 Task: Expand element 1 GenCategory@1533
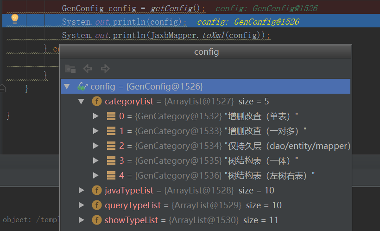coord(96,131)
